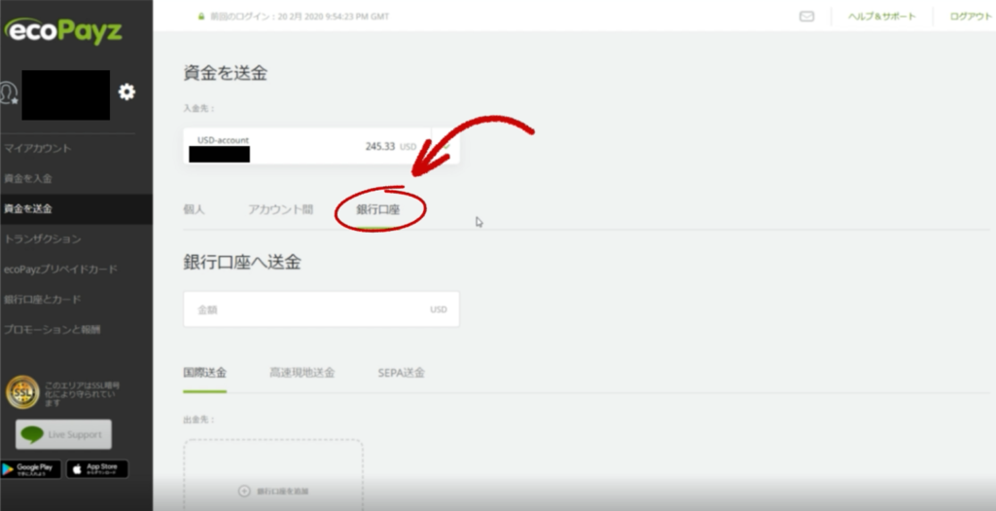Click the plus icon to add bank account
The image size is (996, 511).
tap(244, 491)
